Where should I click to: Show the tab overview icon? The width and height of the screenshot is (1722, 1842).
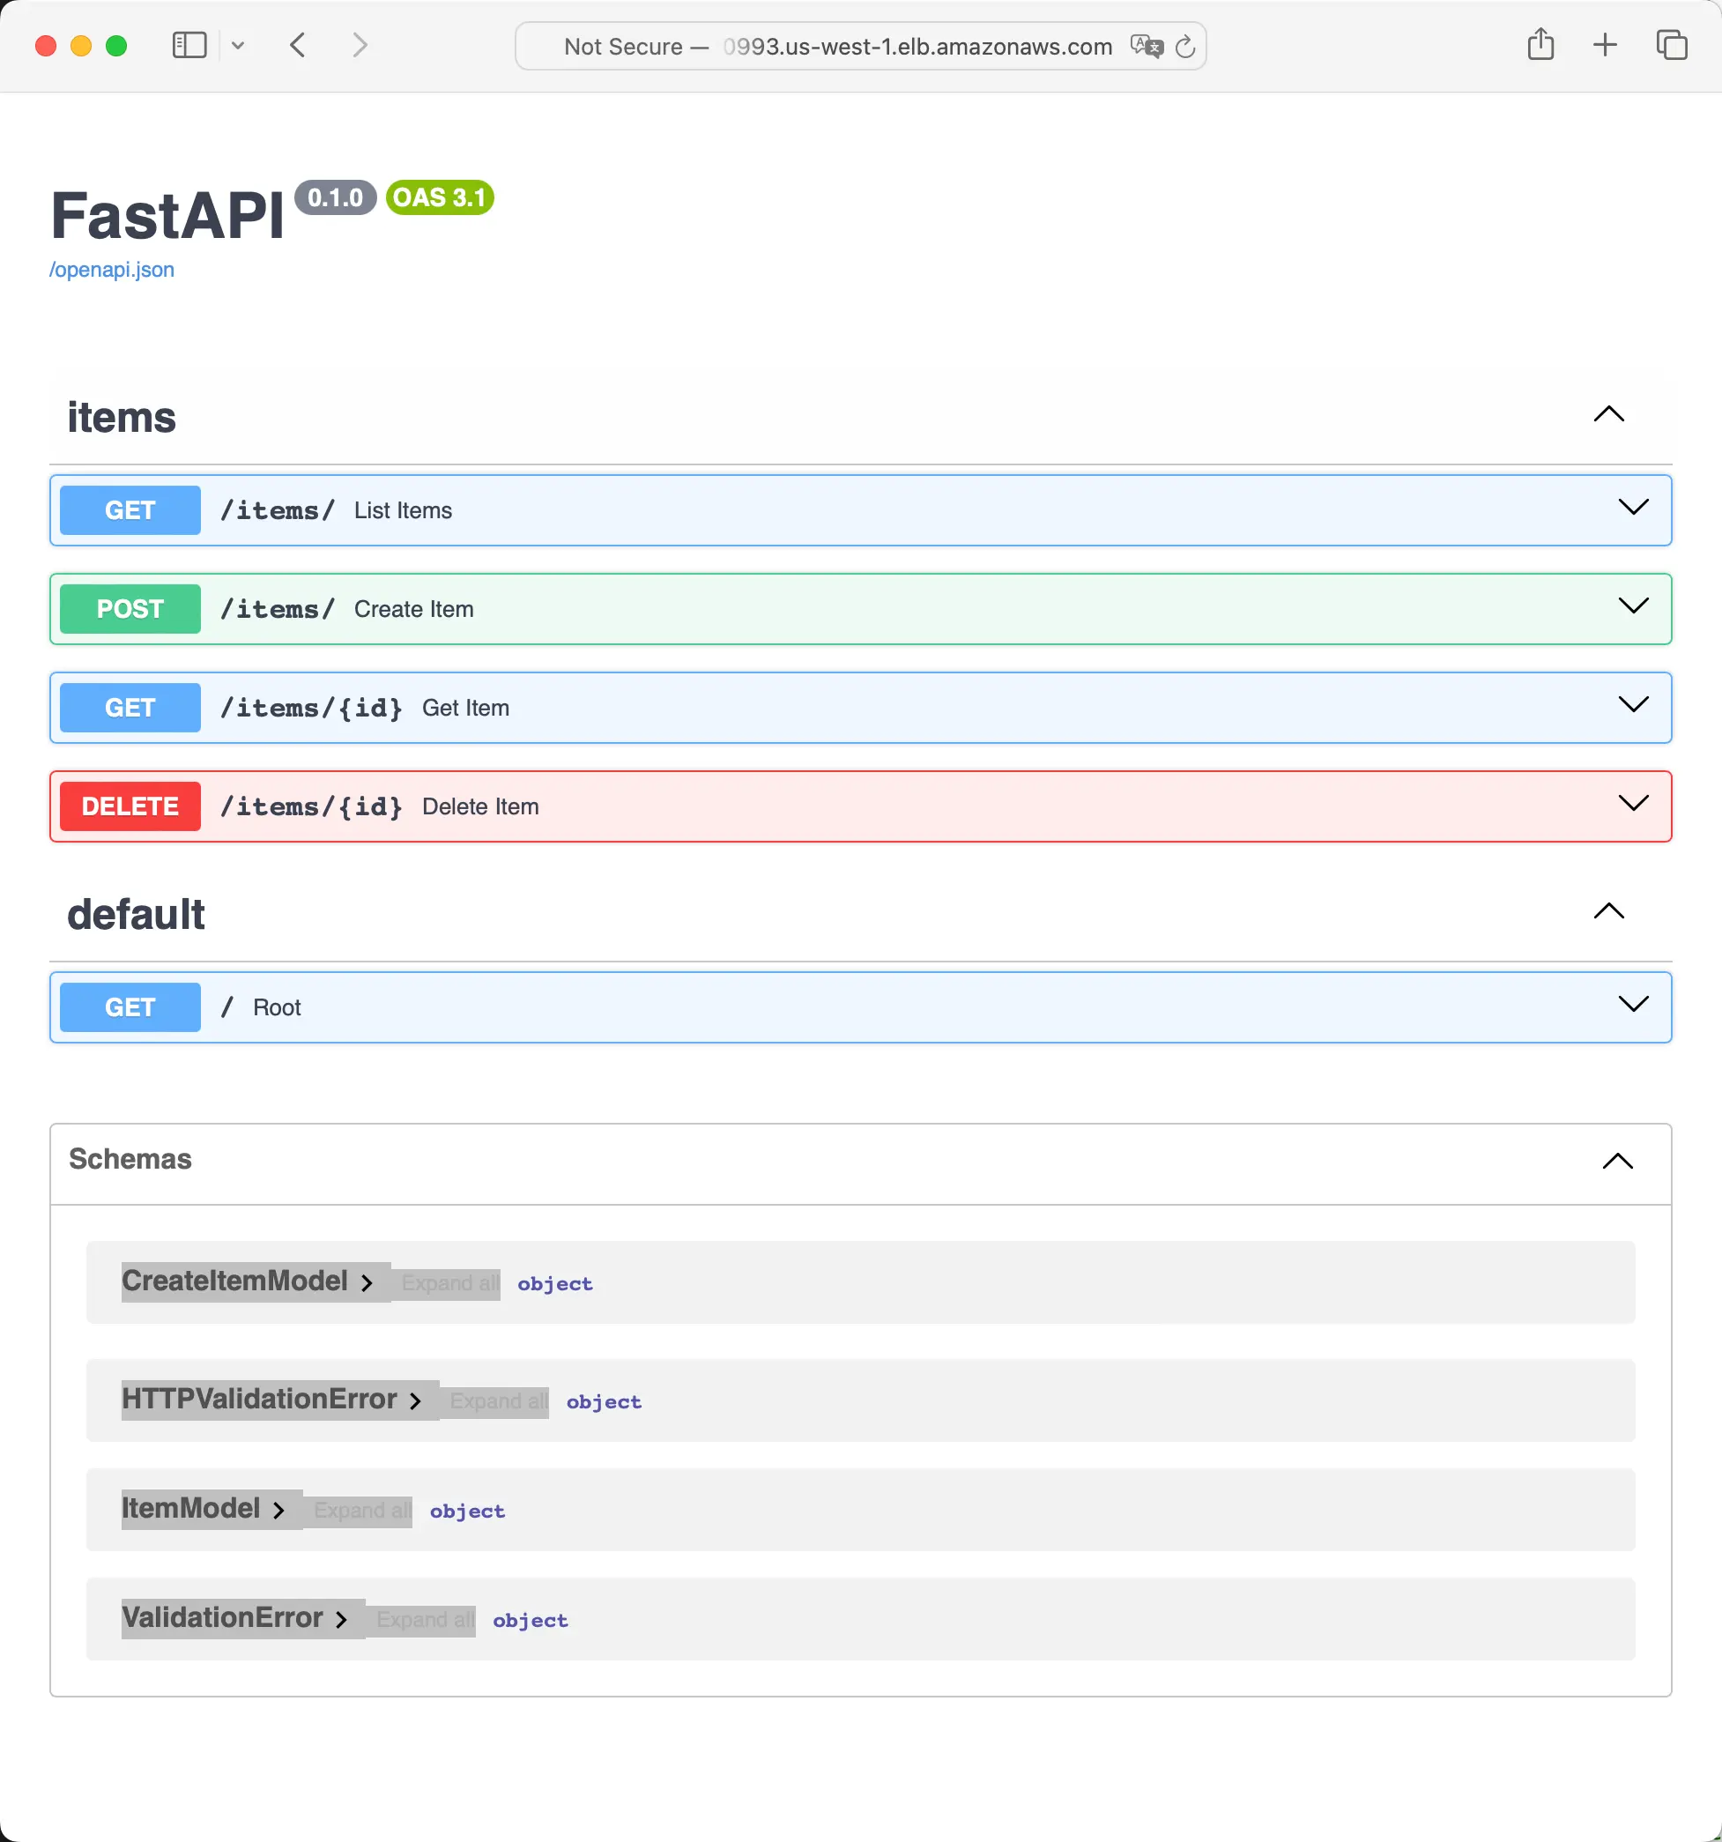point(1671,44)
